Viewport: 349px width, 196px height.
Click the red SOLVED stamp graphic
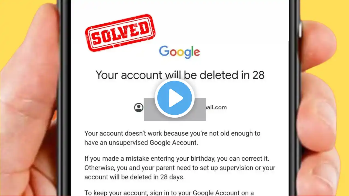[x=120, y=33]
